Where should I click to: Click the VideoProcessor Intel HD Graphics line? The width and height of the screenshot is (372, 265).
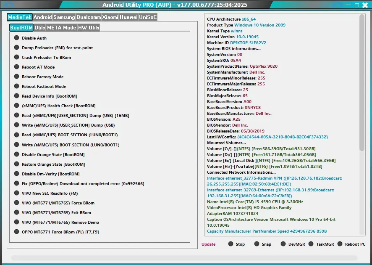pyautogui.click(x=249, y=208)
